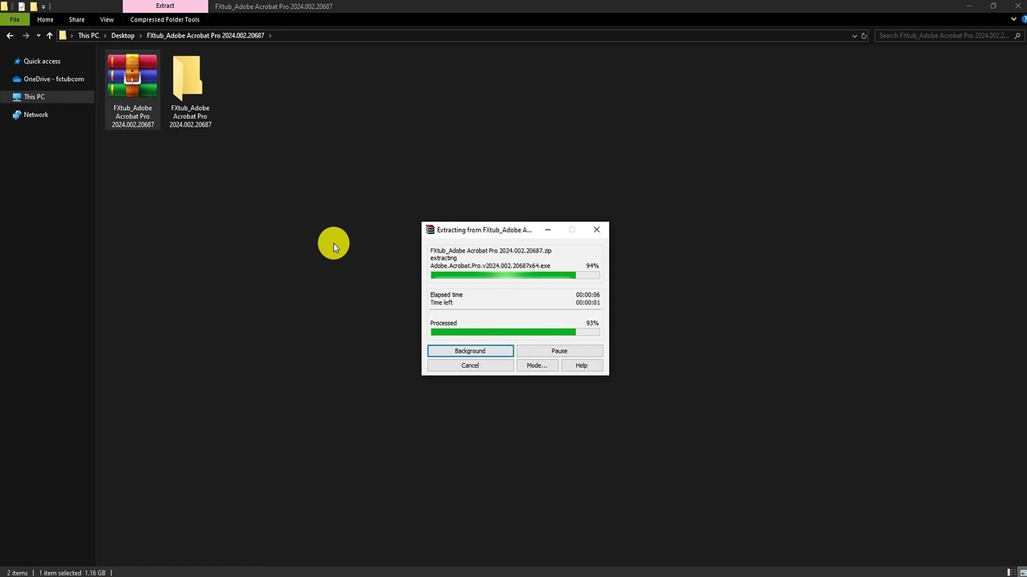The height and width of the screenshot is (577, 1027).
Task: Expand the chevron after Desktop breadcrumb
Action: point(140,35)
